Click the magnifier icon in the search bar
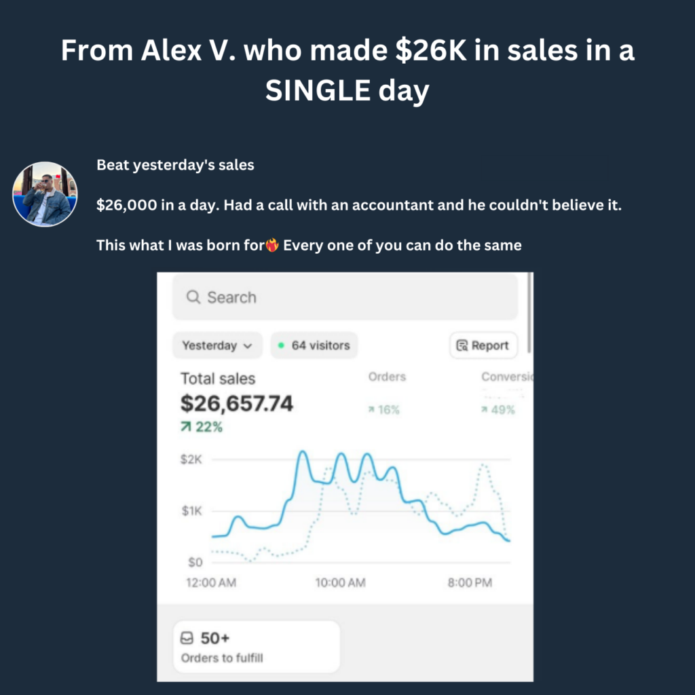The height and width of the screenshot is (695, 695). click(x=193, y=297)
